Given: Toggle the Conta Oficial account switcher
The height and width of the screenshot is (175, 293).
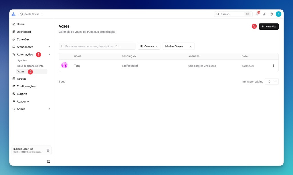Looking at the screenshot, I should click(x=31, y=14).
